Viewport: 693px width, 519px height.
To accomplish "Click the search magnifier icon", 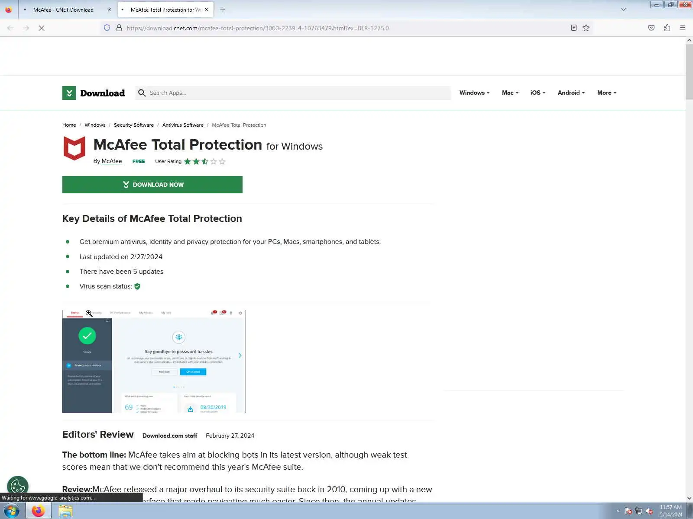I will pyautogui.click(x=142, y=93).
